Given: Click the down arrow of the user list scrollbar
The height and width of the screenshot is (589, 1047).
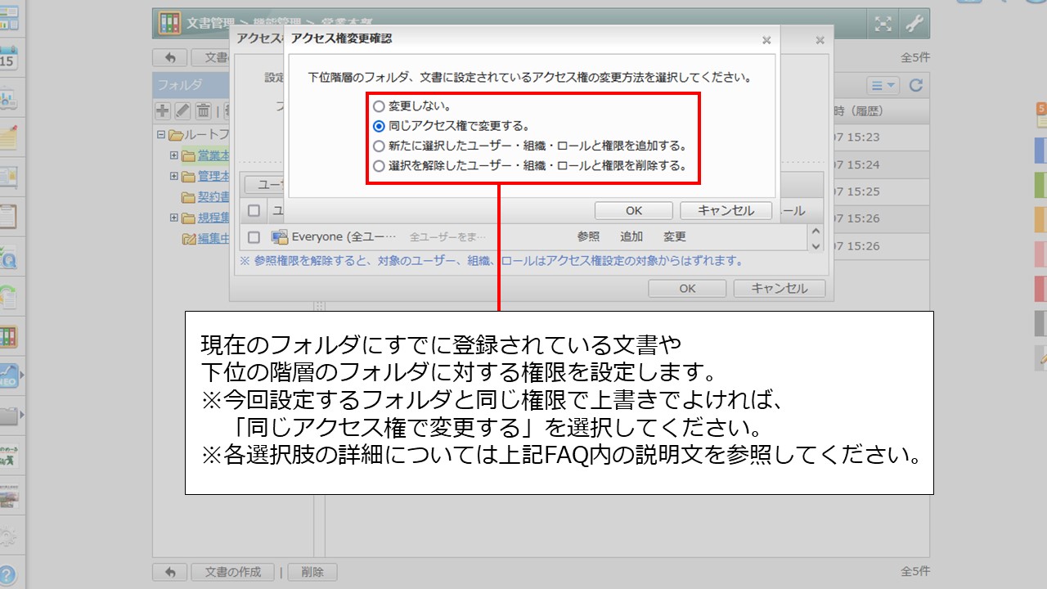Looking at the screenshot, I should point(815,245).
